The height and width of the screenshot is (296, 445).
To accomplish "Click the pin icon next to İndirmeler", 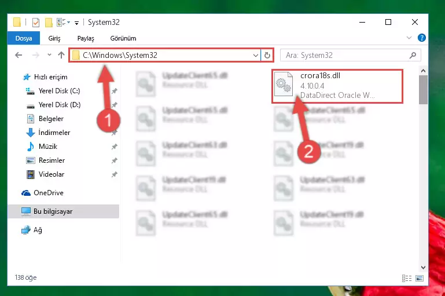I will [114, 133].
